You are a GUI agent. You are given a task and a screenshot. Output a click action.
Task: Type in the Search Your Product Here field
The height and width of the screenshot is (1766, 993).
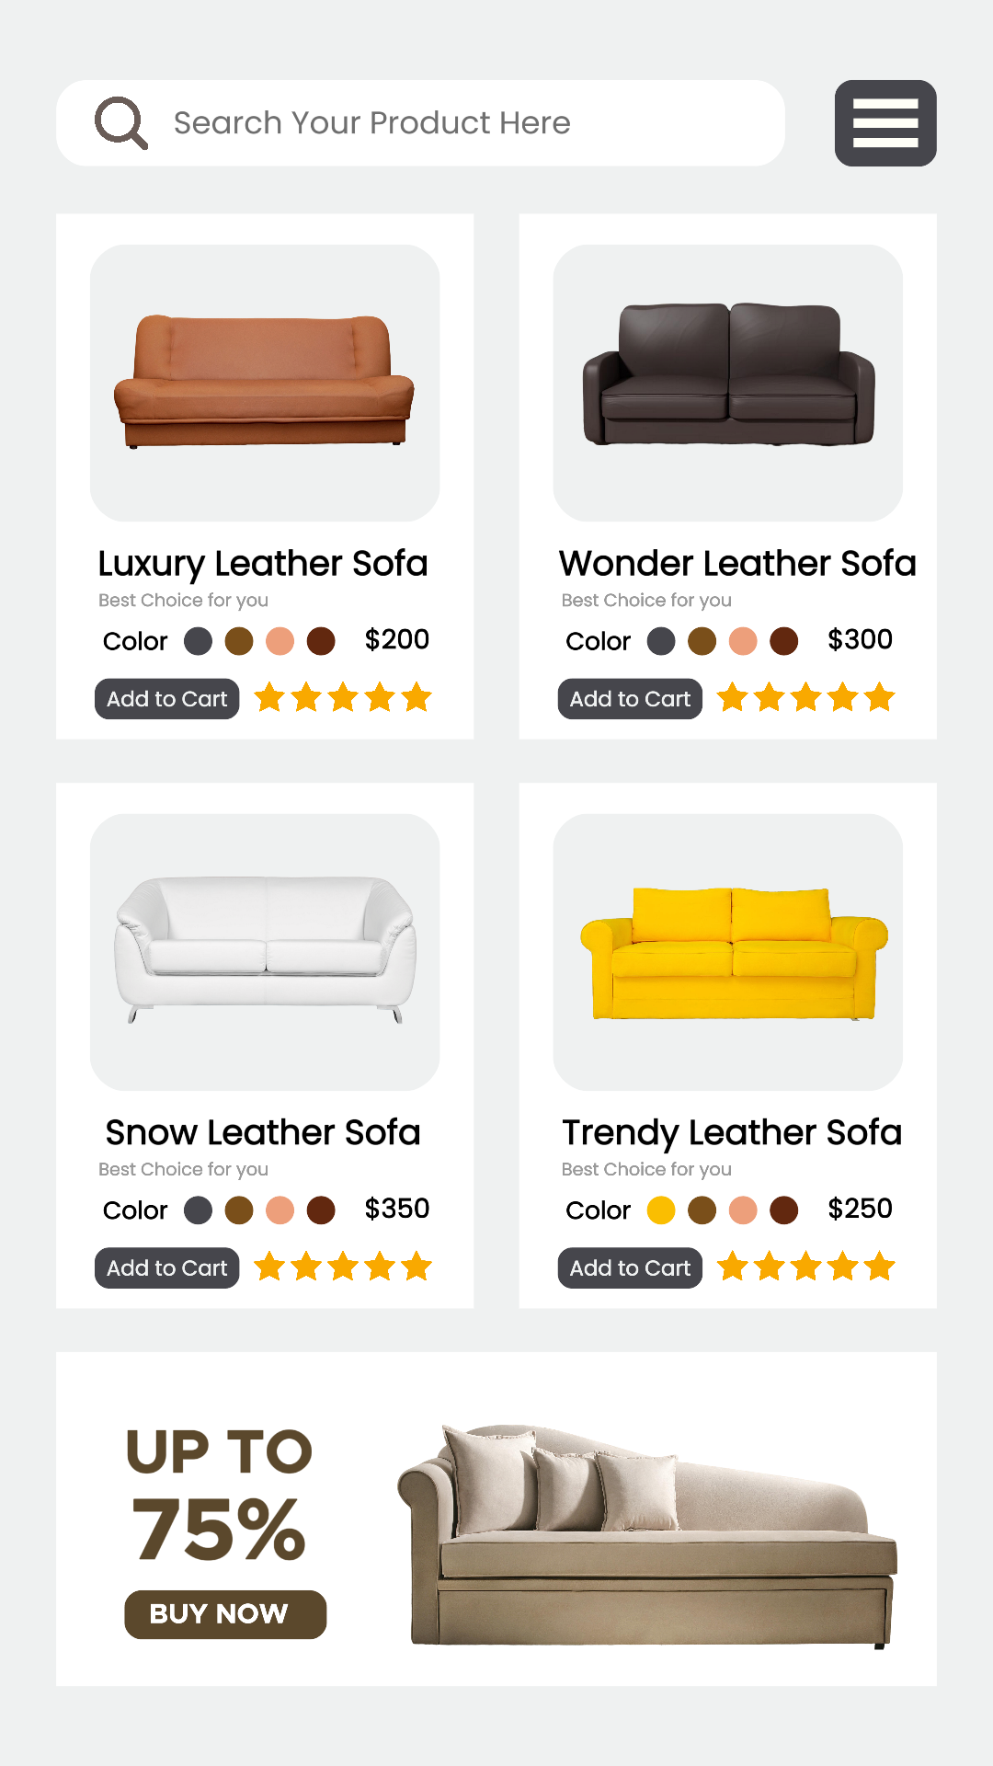tap(460, 123)
